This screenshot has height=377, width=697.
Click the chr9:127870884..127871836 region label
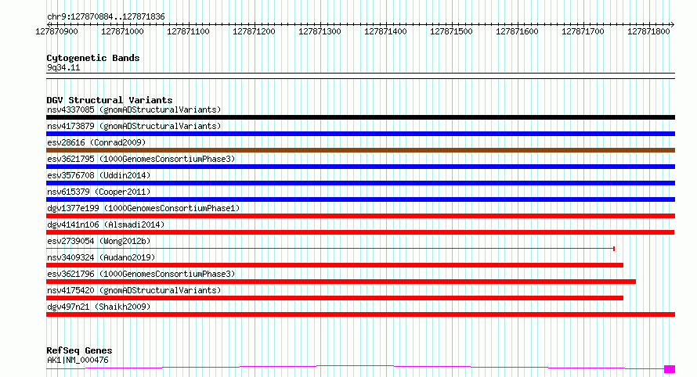[106, 16]
